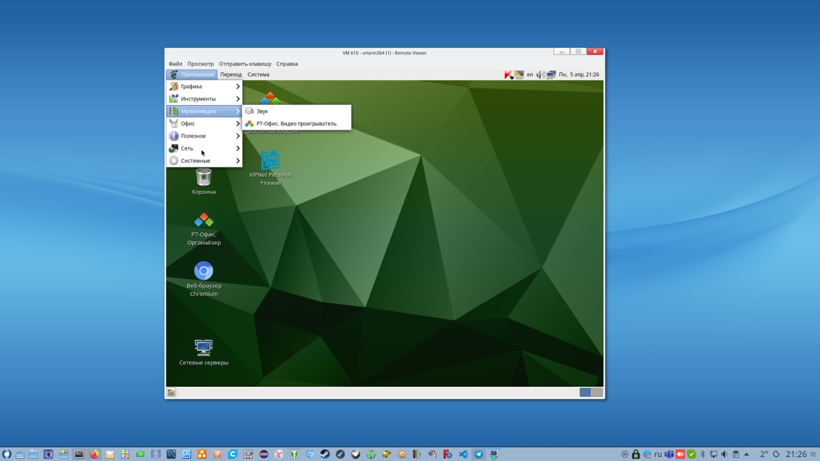The height and width of the screenshot is (461, 820).
Task: Click the media pause tray icon
Action: [625, 454]
